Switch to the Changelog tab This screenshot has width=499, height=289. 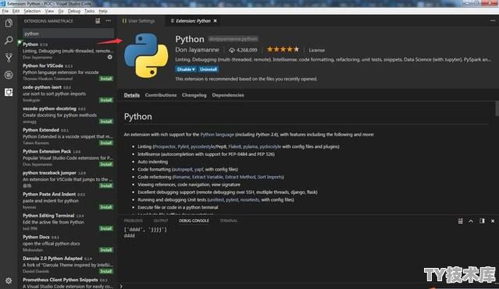[x=194, y=95]
